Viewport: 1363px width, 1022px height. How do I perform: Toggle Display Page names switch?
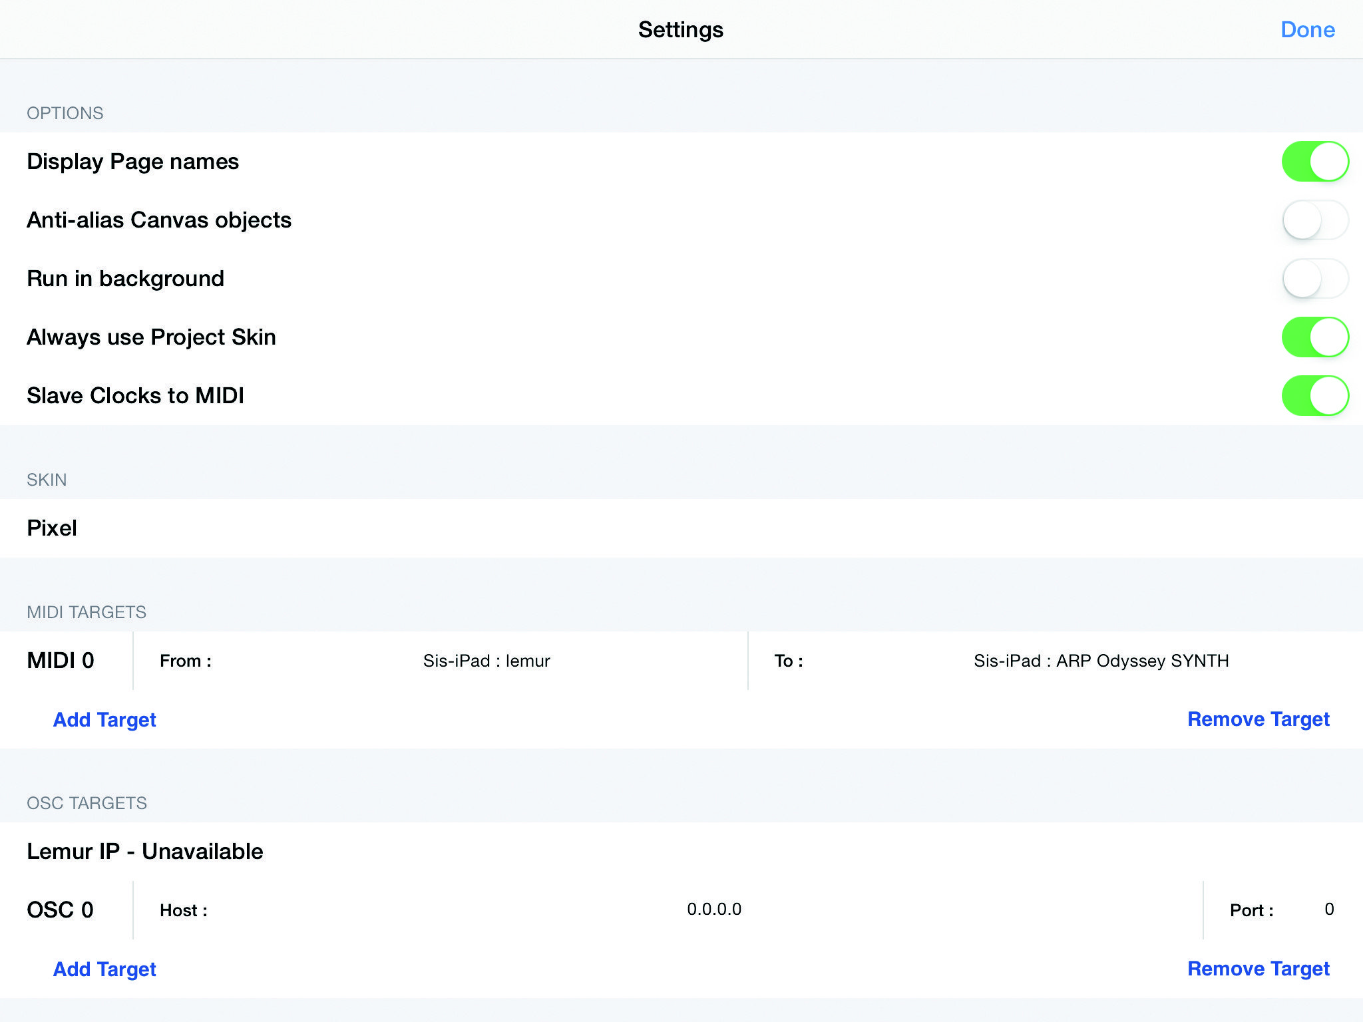1315,162
